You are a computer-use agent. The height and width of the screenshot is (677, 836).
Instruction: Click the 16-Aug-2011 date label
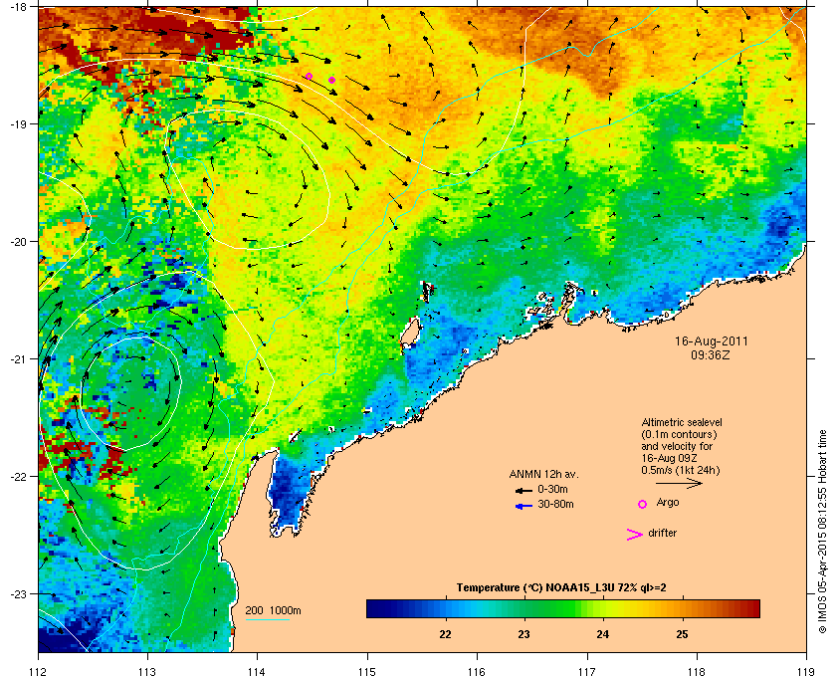click(x=711, y=341)
